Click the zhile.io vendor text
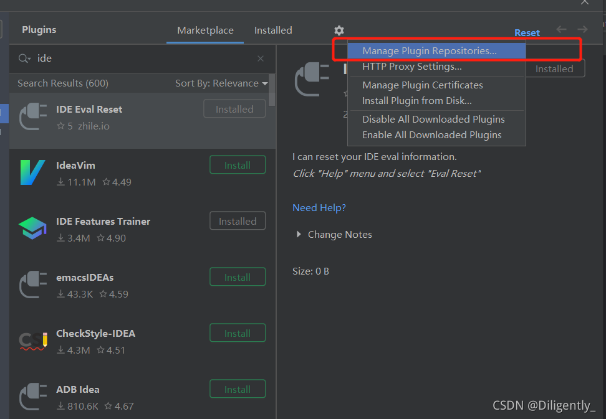Image resolution: width=606 pixels, height=419 pixels. pyautogui.click(x=94, y=126)
